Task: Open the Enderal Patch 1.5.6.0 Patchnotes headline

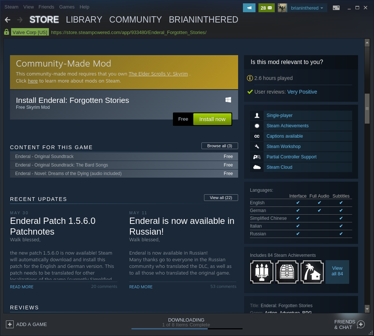Action: pos(53,226)
